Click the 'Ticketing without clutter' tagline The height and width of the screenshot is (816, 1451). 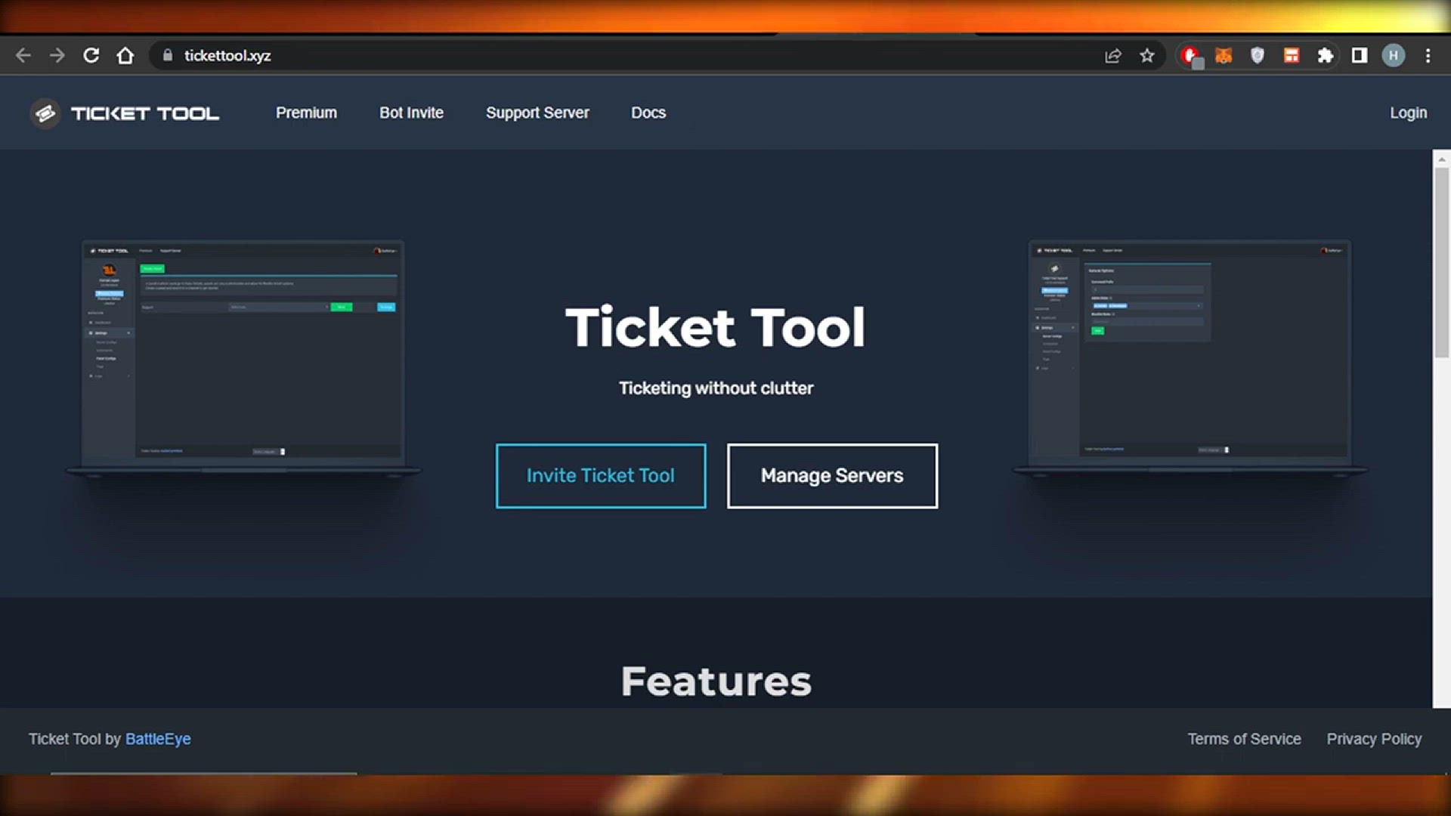tap(716, 388)
